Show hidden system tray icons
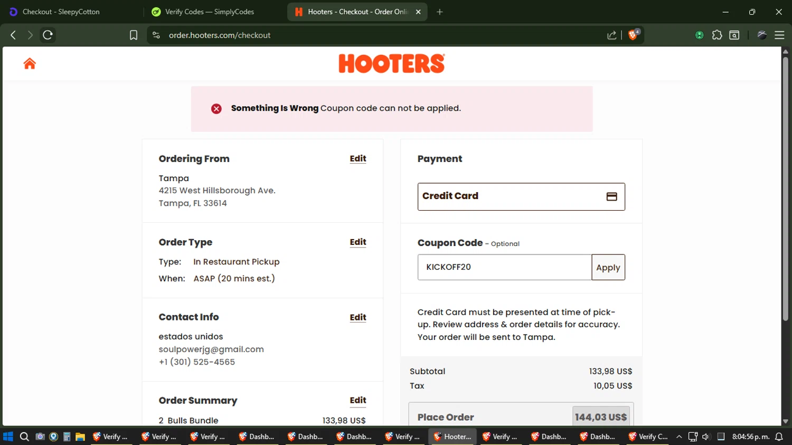This screenshot has height=445, width=792. (679, 437)
